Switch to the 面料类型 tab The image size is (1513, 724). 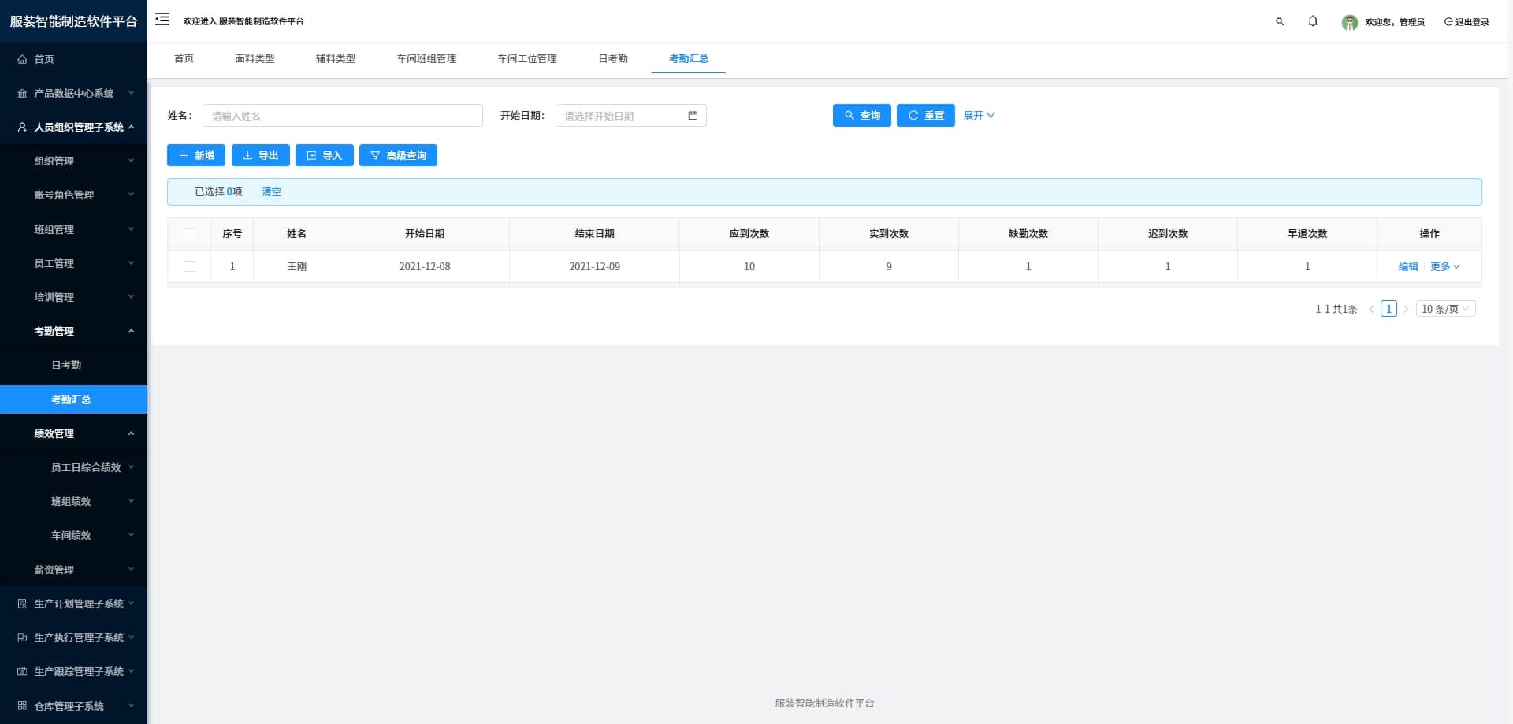(255, 59)
